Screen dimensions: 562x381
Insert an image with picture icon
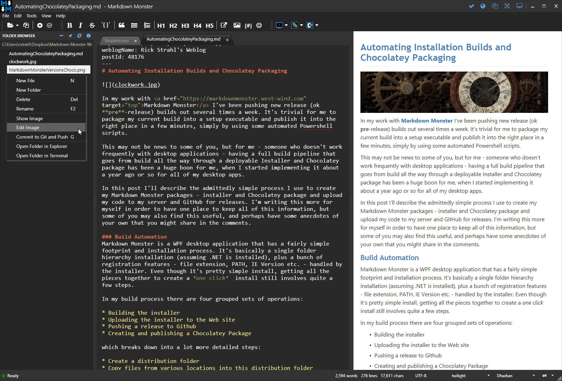237,25
